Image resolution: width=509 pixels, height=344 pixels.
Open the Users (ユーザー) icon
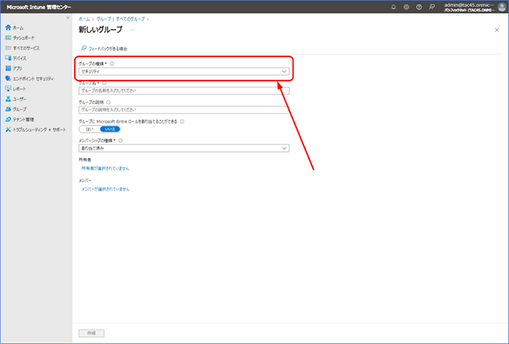click(8, 99)
